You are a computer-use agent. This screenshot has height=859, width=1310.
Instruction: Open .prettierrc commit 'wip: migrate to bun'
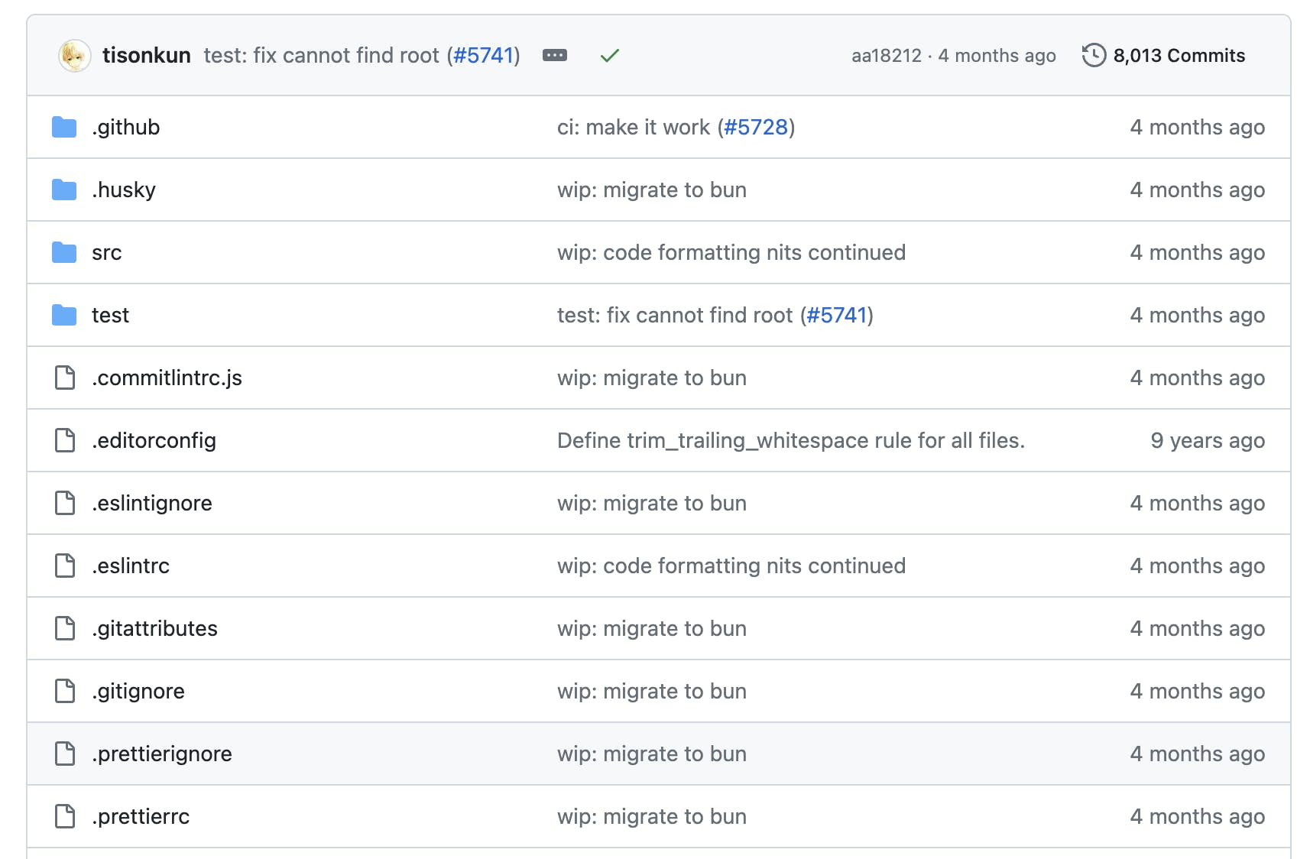coord(652,816)
